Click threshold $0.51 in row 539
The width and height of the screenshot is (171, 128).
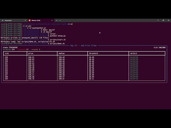point(91,79)
